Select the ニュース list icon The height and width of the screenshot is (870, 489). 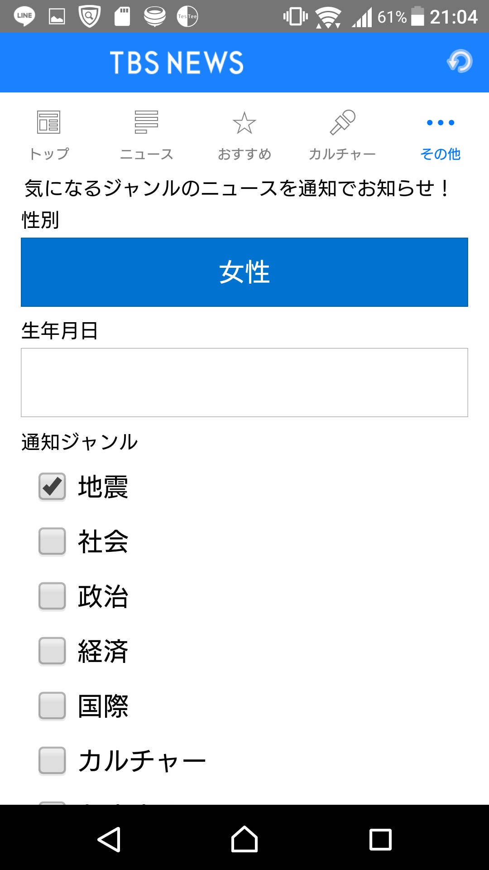[x=146, y=122]
